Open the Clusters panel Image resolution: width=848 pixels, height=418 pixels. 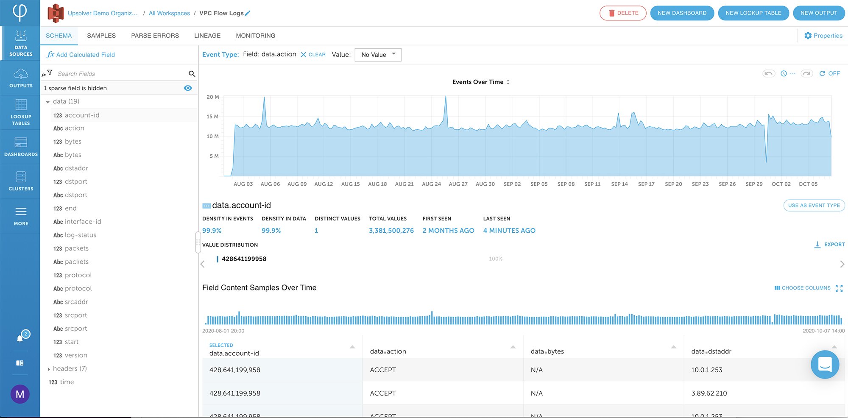(20, 181)
